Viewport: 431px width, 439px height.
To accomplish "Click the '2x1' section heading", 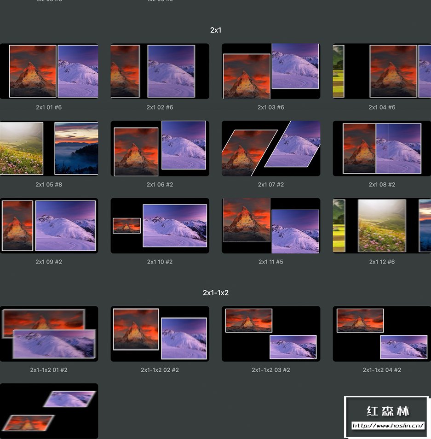I will point(215,30).
